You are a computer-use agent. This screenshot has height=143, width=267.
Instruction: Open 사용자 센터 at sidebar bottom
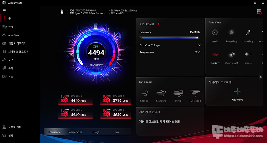coord(15,127)
